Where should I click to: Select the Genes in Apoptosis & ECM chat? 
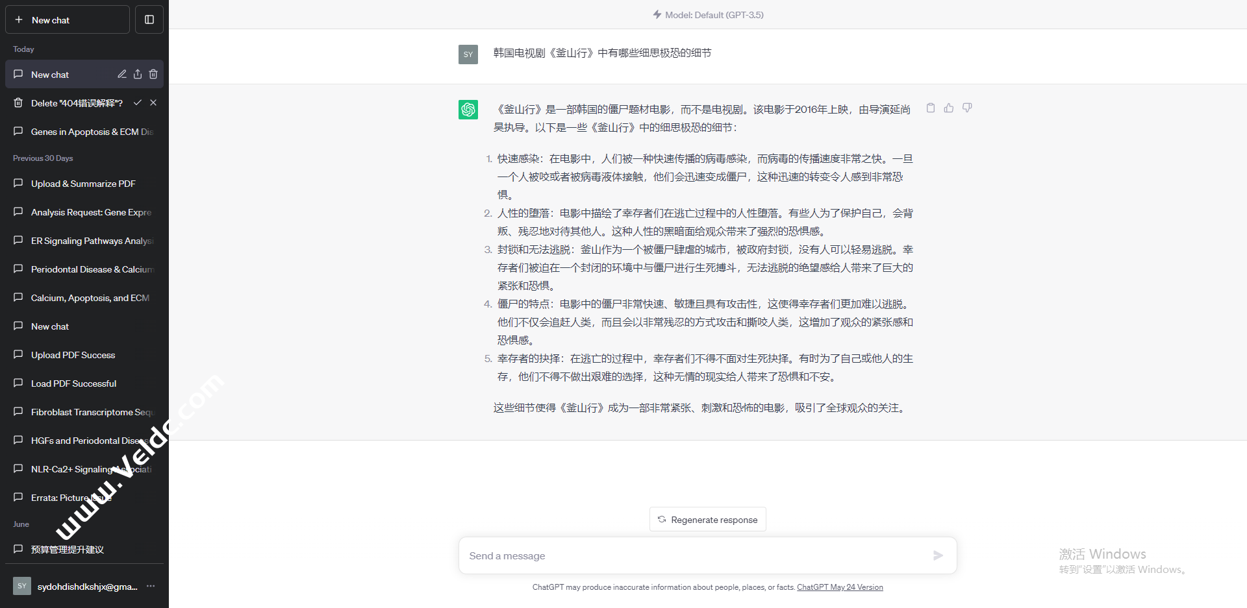point(91,132)
